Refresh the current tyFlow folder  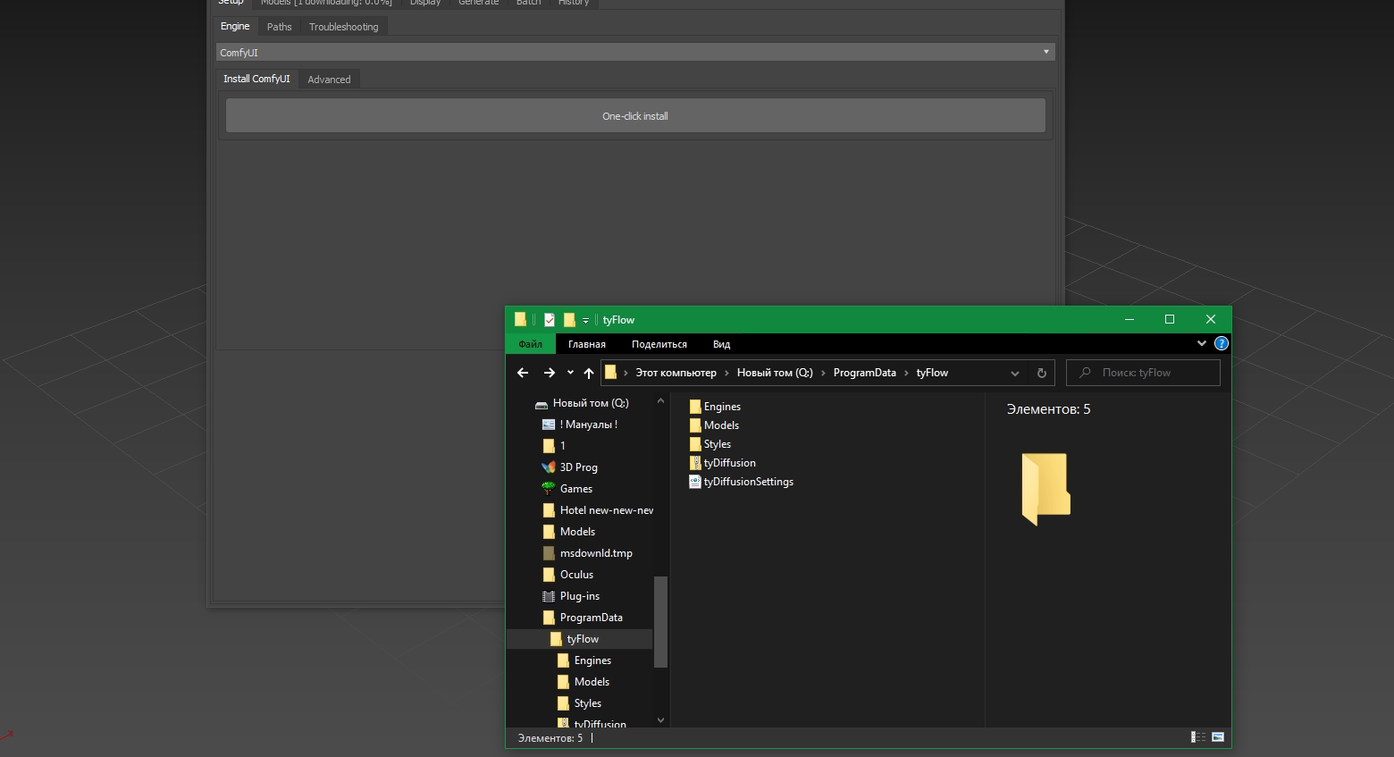[1041, 373]
